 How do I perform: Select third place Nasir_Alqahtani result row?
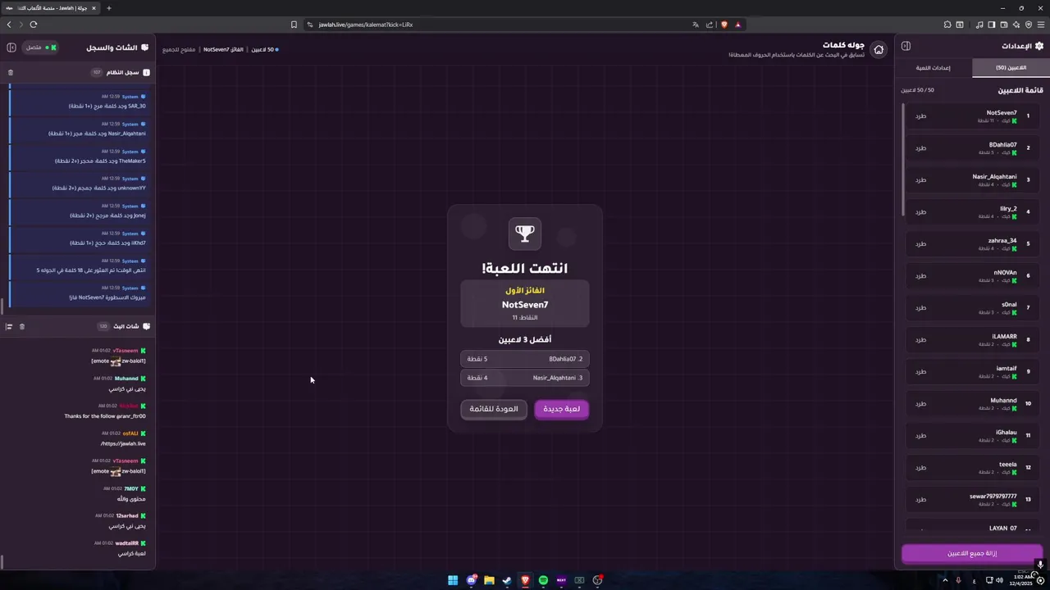pyautogui.click(x=525, y=378)
